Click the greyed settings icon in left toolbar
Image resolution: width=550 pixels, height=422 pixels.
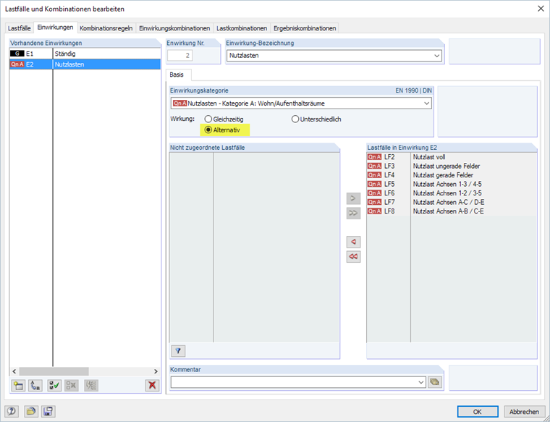click(91, 386)
